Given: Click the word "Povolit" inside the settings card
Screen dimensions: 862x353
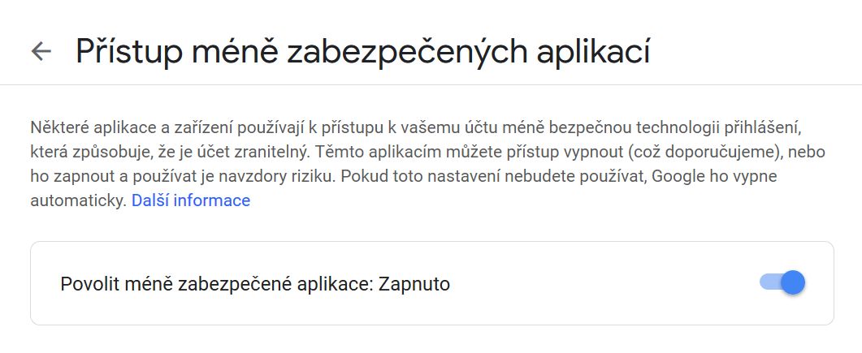Looking at the screenshot, I should [x=91, y=284].
